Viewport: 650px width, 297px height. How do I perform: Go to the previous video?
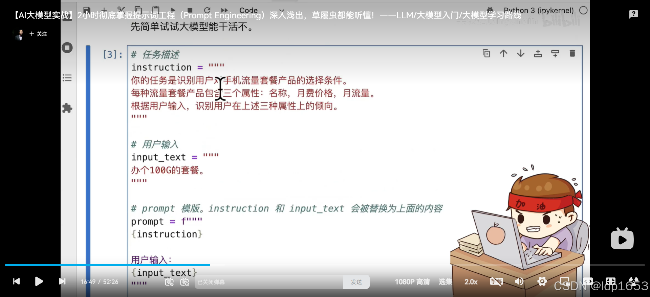click(17, 281)
